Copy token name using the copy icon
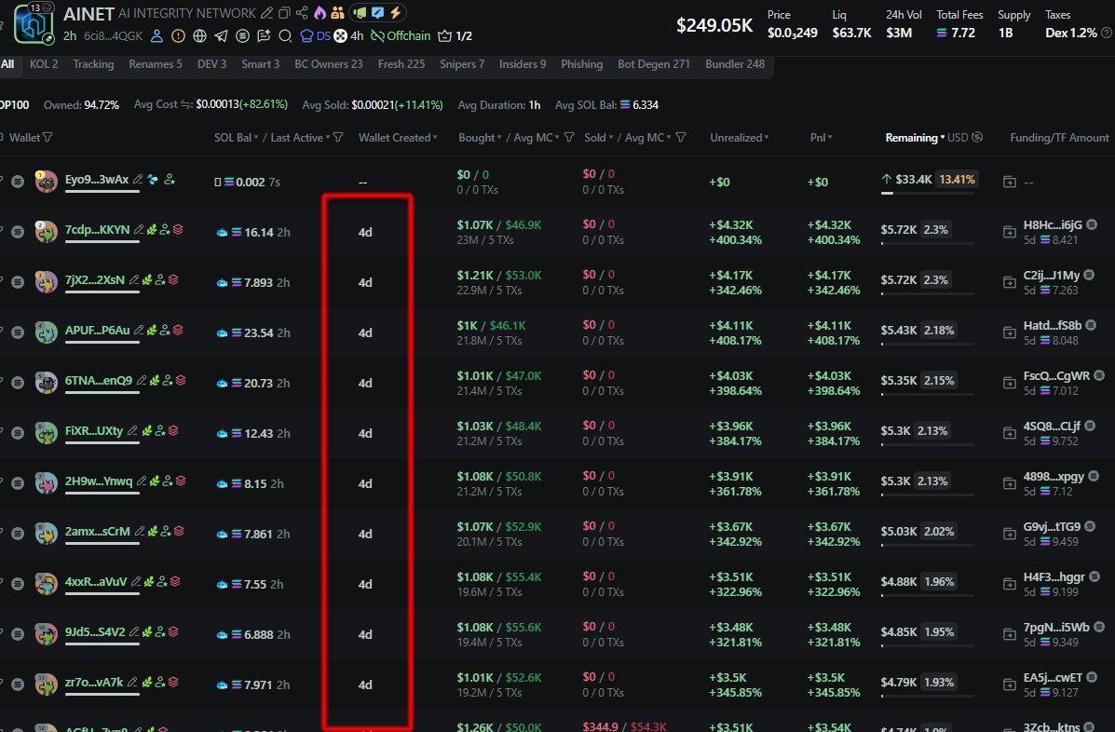 [x=284, y=13]
